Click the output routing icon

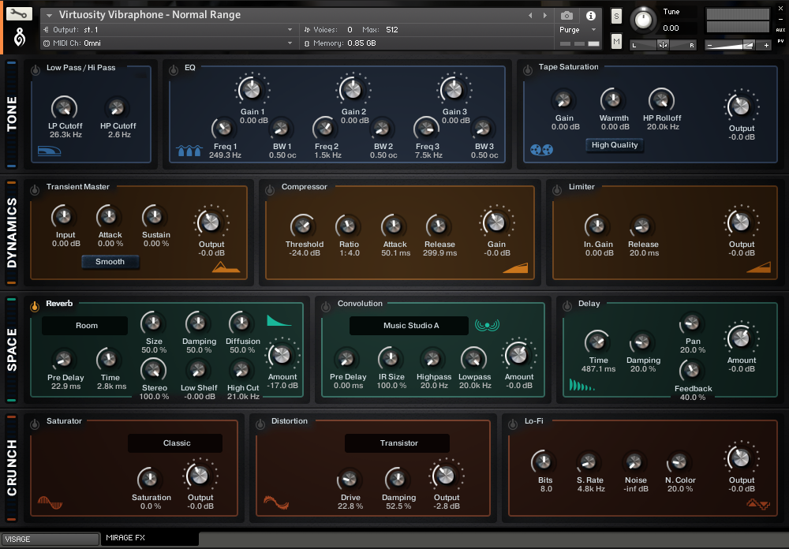click(47, 30)
